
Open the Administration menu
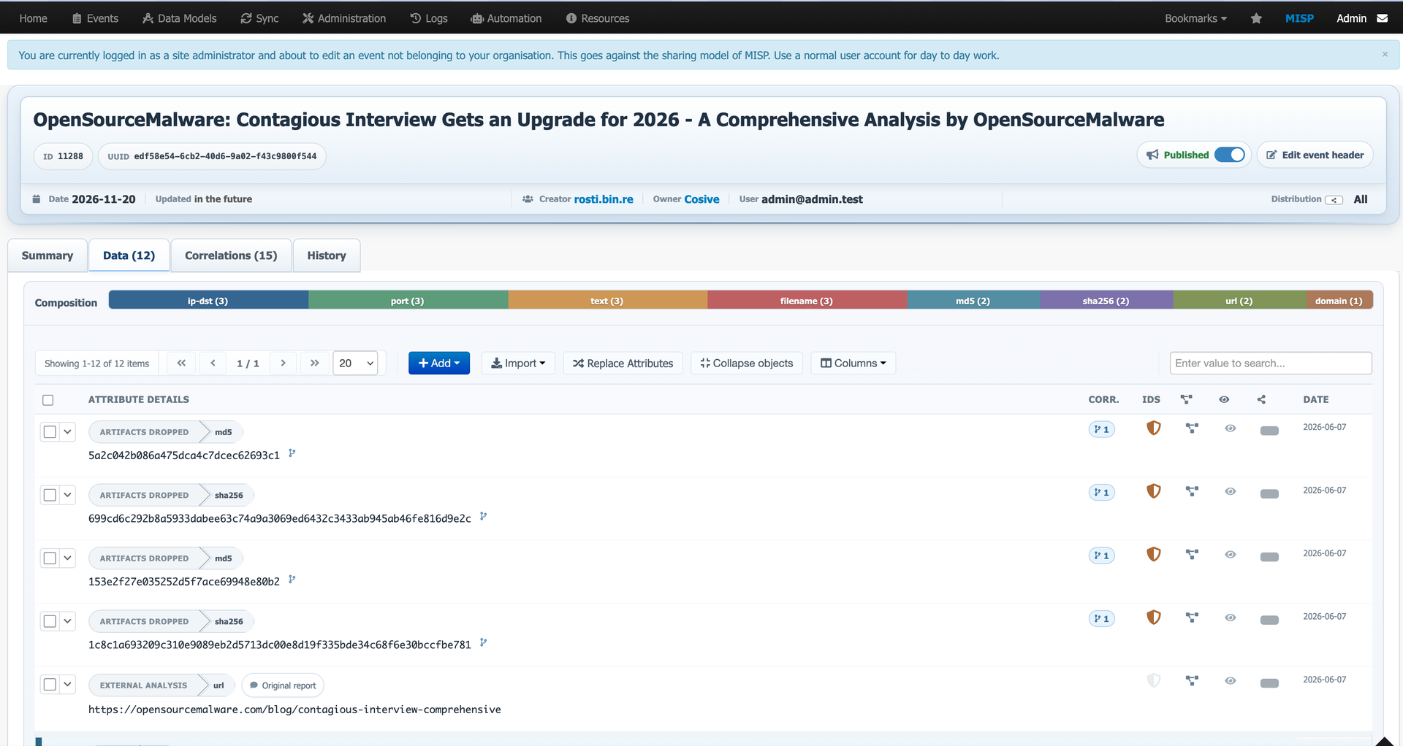(x=344, y=18)
